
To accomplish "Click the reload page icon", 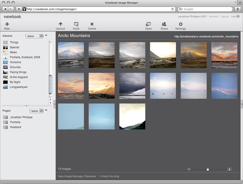I will pos(173,9).
